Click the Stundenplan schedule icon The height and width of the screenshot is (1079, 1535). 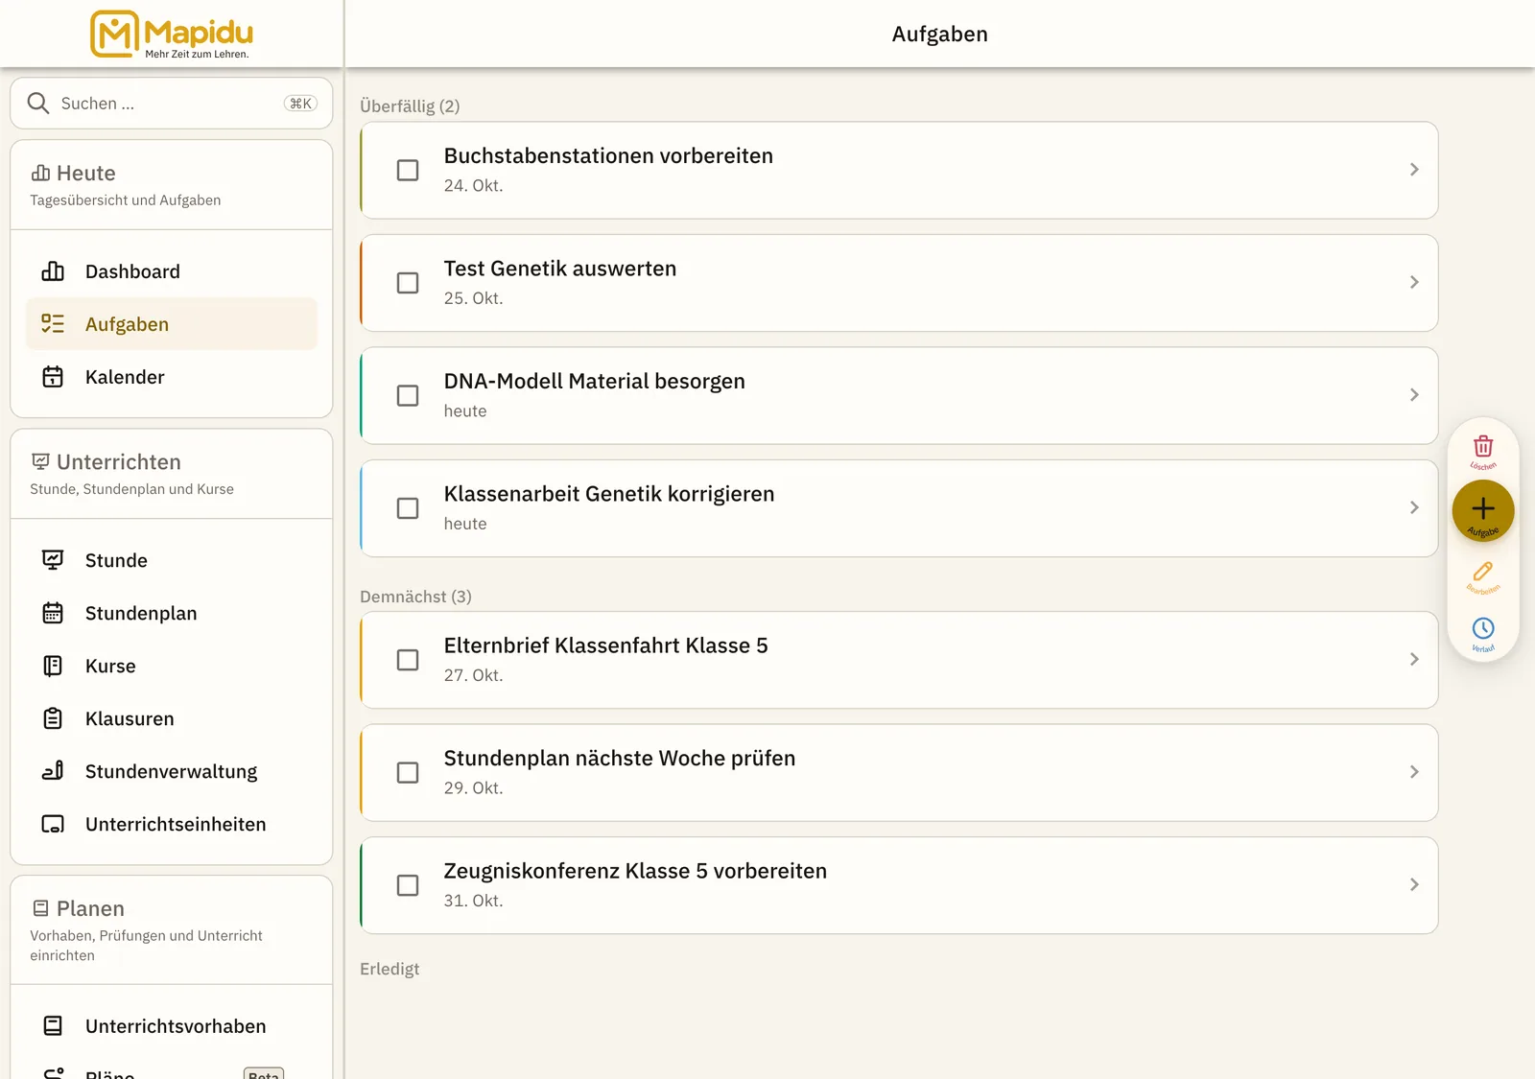(x=53, y=613)
